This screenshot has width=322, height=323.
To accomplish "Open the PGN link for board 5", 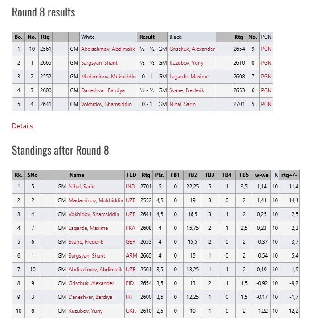I will pos(266,104).
